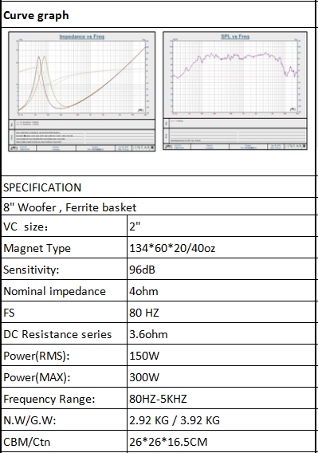Select the 300W Power(MAX) value cell
This screenshot has height=453, width=318.
pyautogui.click(x=222, y=376)
